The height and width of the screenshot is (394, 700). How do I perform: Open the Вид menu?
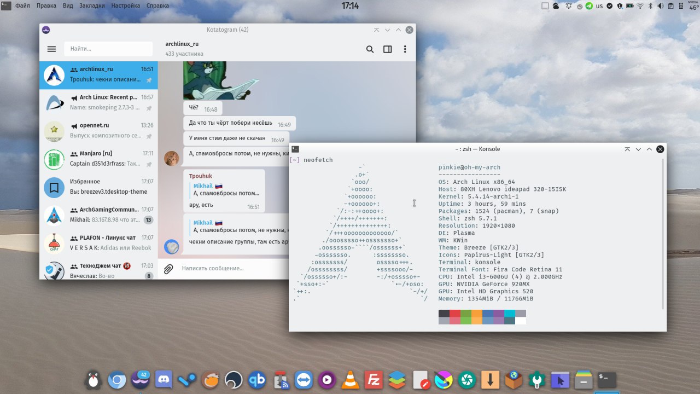pyautogui.click(x=68, y=6)
